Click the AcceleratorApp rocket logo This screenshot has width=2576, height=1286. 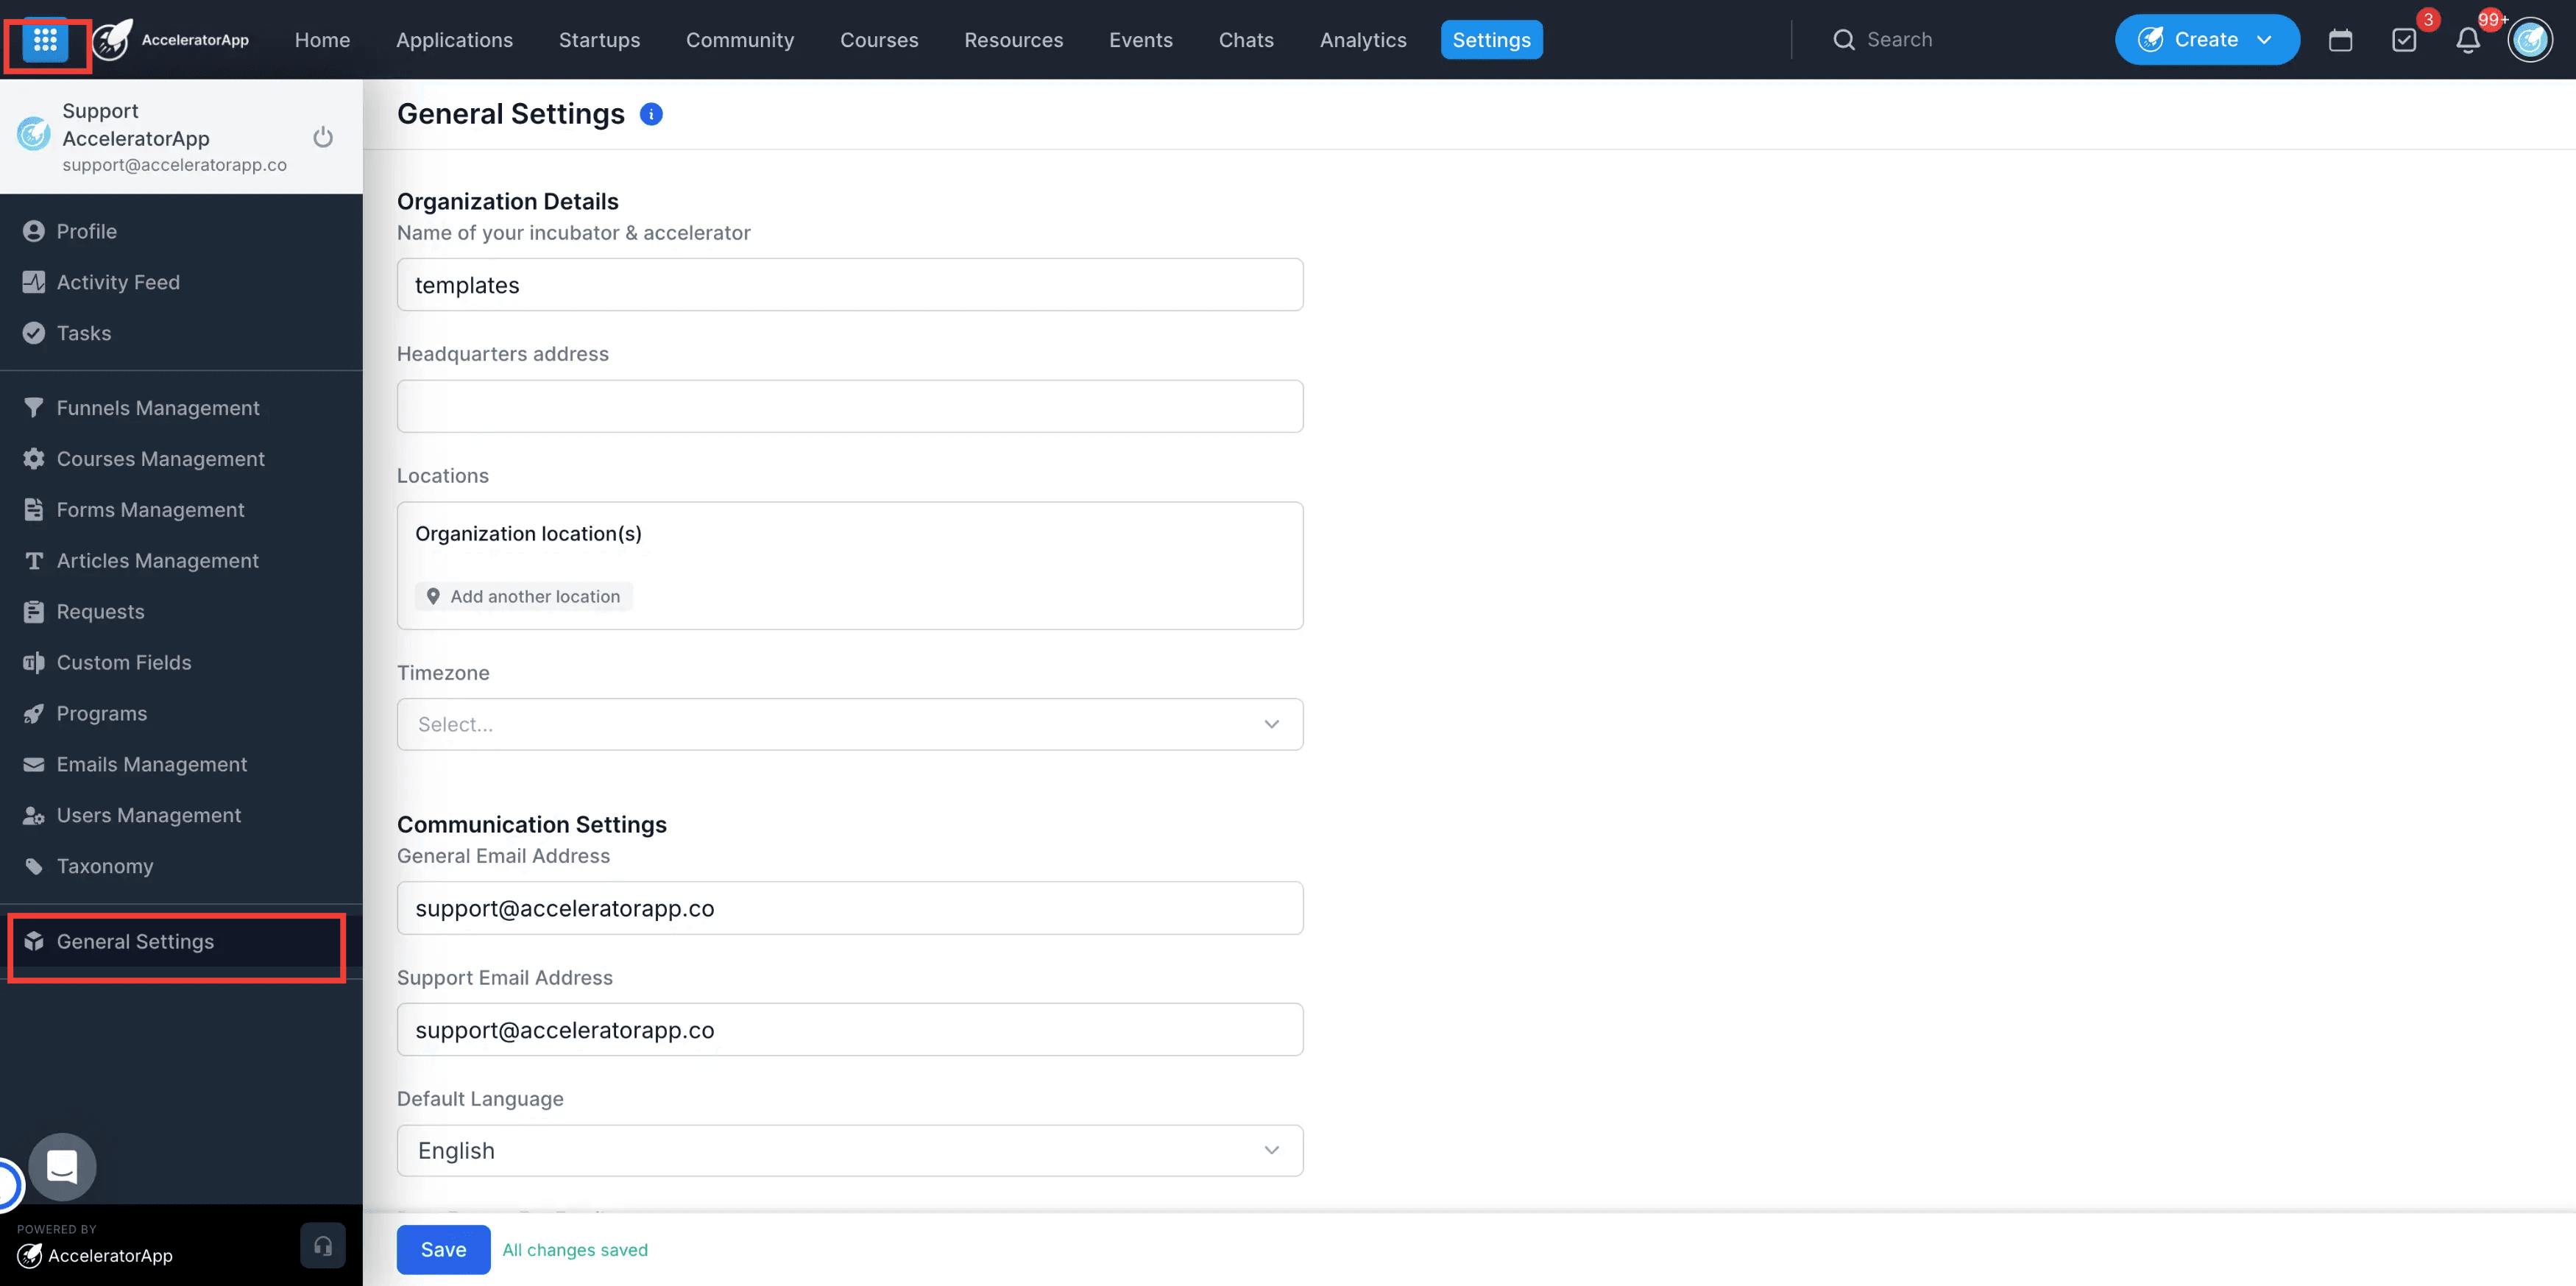[112, 39]
